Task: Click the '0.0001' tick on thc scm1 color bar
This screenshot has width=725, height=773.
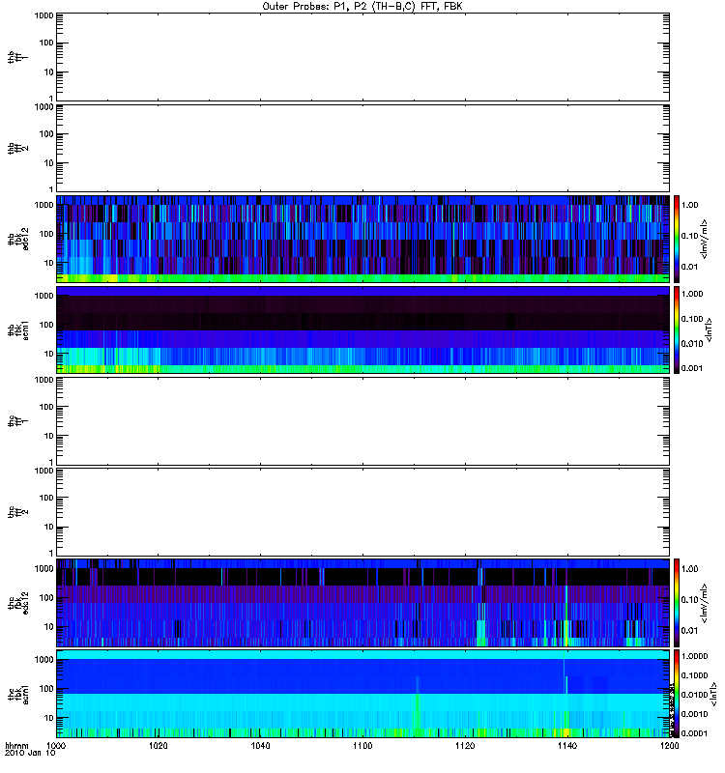Action: pos(694,733)
